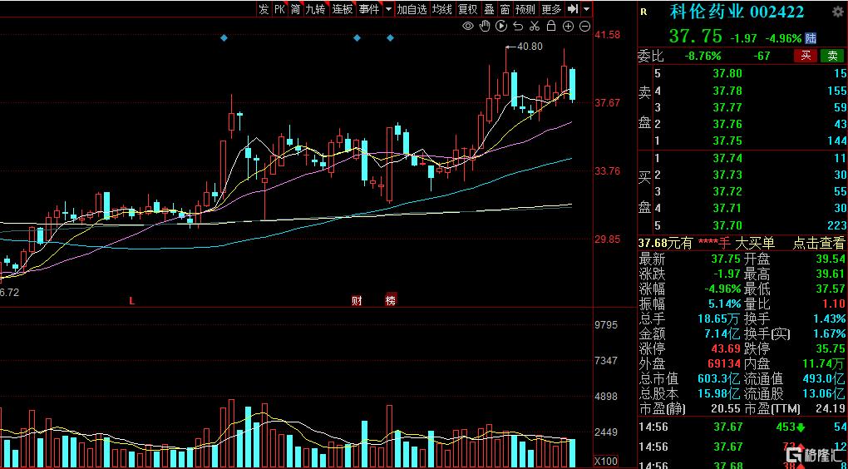Select sell level 5 price 37.80
This screenshot has height=469, width=848.
tap(727, 73)
